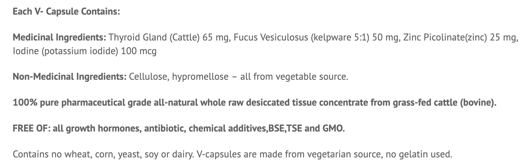Click the 'Medicinal Ingredients:' bold label

pyautogui.click(x=59, y=37)
